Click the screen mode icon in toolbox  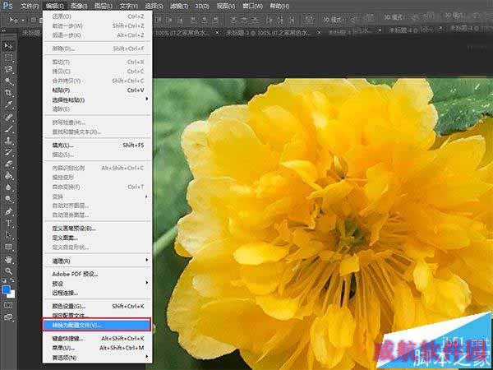tap(8, 317)
